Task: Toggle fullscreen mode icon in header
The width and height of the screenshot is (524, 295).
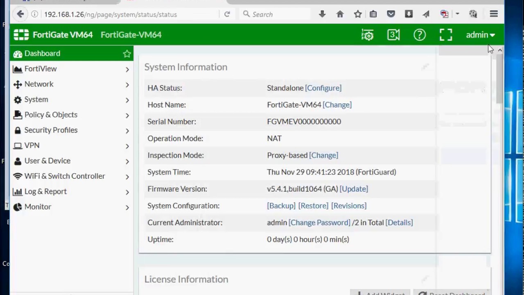Action: click(x=446, y=35)
